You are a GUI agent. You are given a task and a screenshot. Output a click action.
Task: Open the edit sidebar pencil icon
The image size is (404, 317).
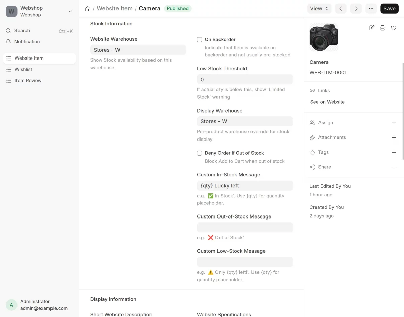(372, 28)
